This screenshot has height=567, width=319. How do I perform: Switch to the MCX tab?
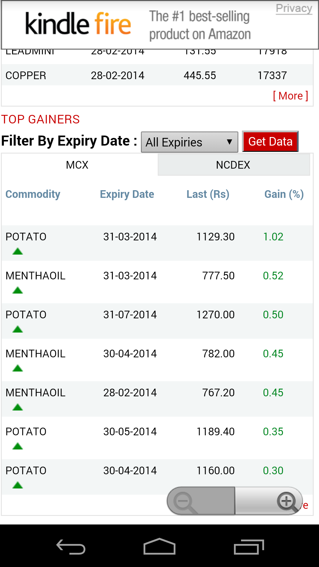pyautogui.click(x=77, y=165)
